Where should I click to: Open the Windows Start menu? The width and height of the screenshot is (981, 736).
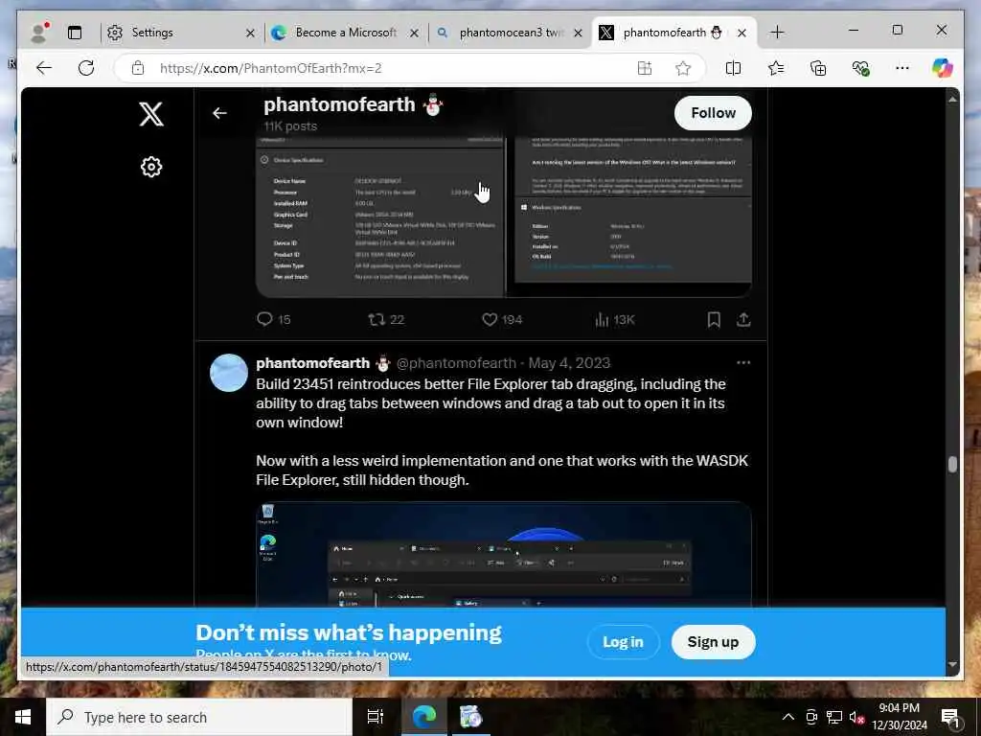point(23,717)
